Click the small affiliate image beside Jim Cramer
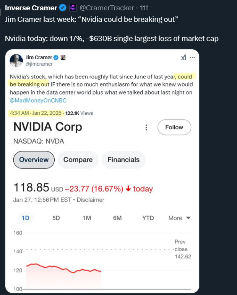The image size is (237, 295). click(x=63, y=57)
